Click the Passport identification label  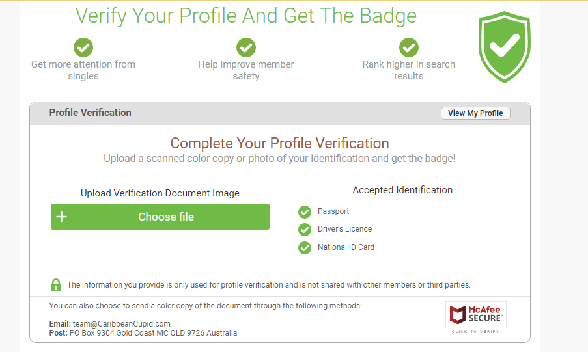[333, 211]
